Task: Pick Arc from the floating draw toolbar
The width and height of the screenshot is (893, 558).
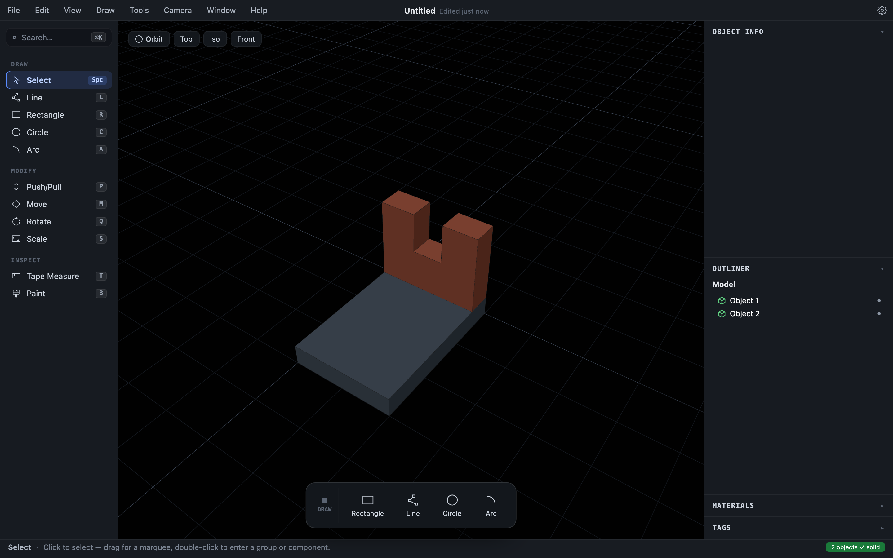Action: point(491,506)
